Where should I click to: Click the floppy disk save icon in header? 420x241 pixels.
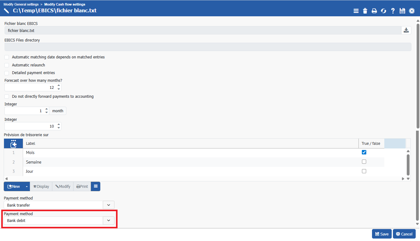[x=402, y=11]
